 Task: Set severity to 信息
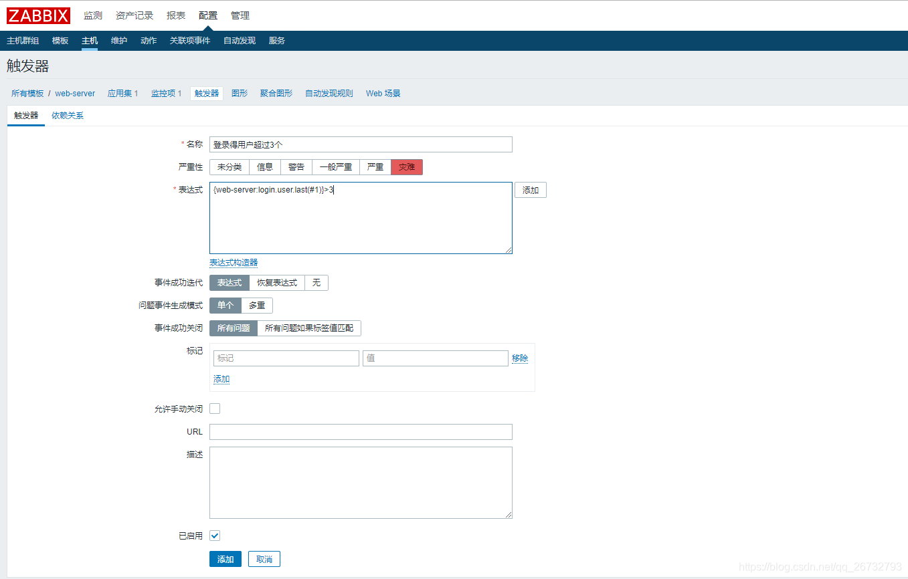[x=265, y=167]
